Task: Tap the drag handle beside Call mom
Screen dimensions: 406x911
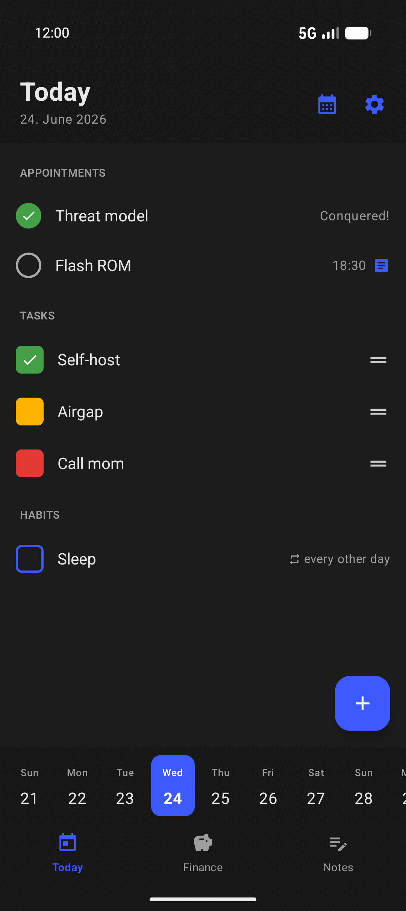Action: pos(378,464)
